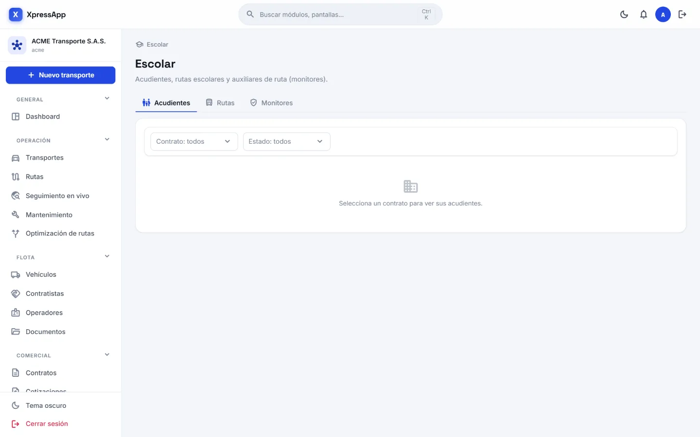The image size is (700, 437).
Task: Click Tema oscuro label in sidebar
Action: pyautogui.click(x=46, y=405)
